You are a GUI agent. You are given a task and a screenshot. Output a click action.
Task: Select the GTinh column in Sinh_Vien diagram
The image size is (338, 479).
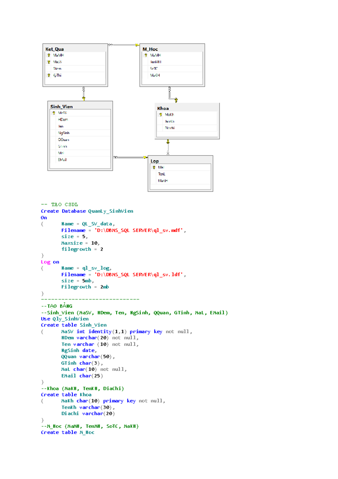tap(80, 146)
